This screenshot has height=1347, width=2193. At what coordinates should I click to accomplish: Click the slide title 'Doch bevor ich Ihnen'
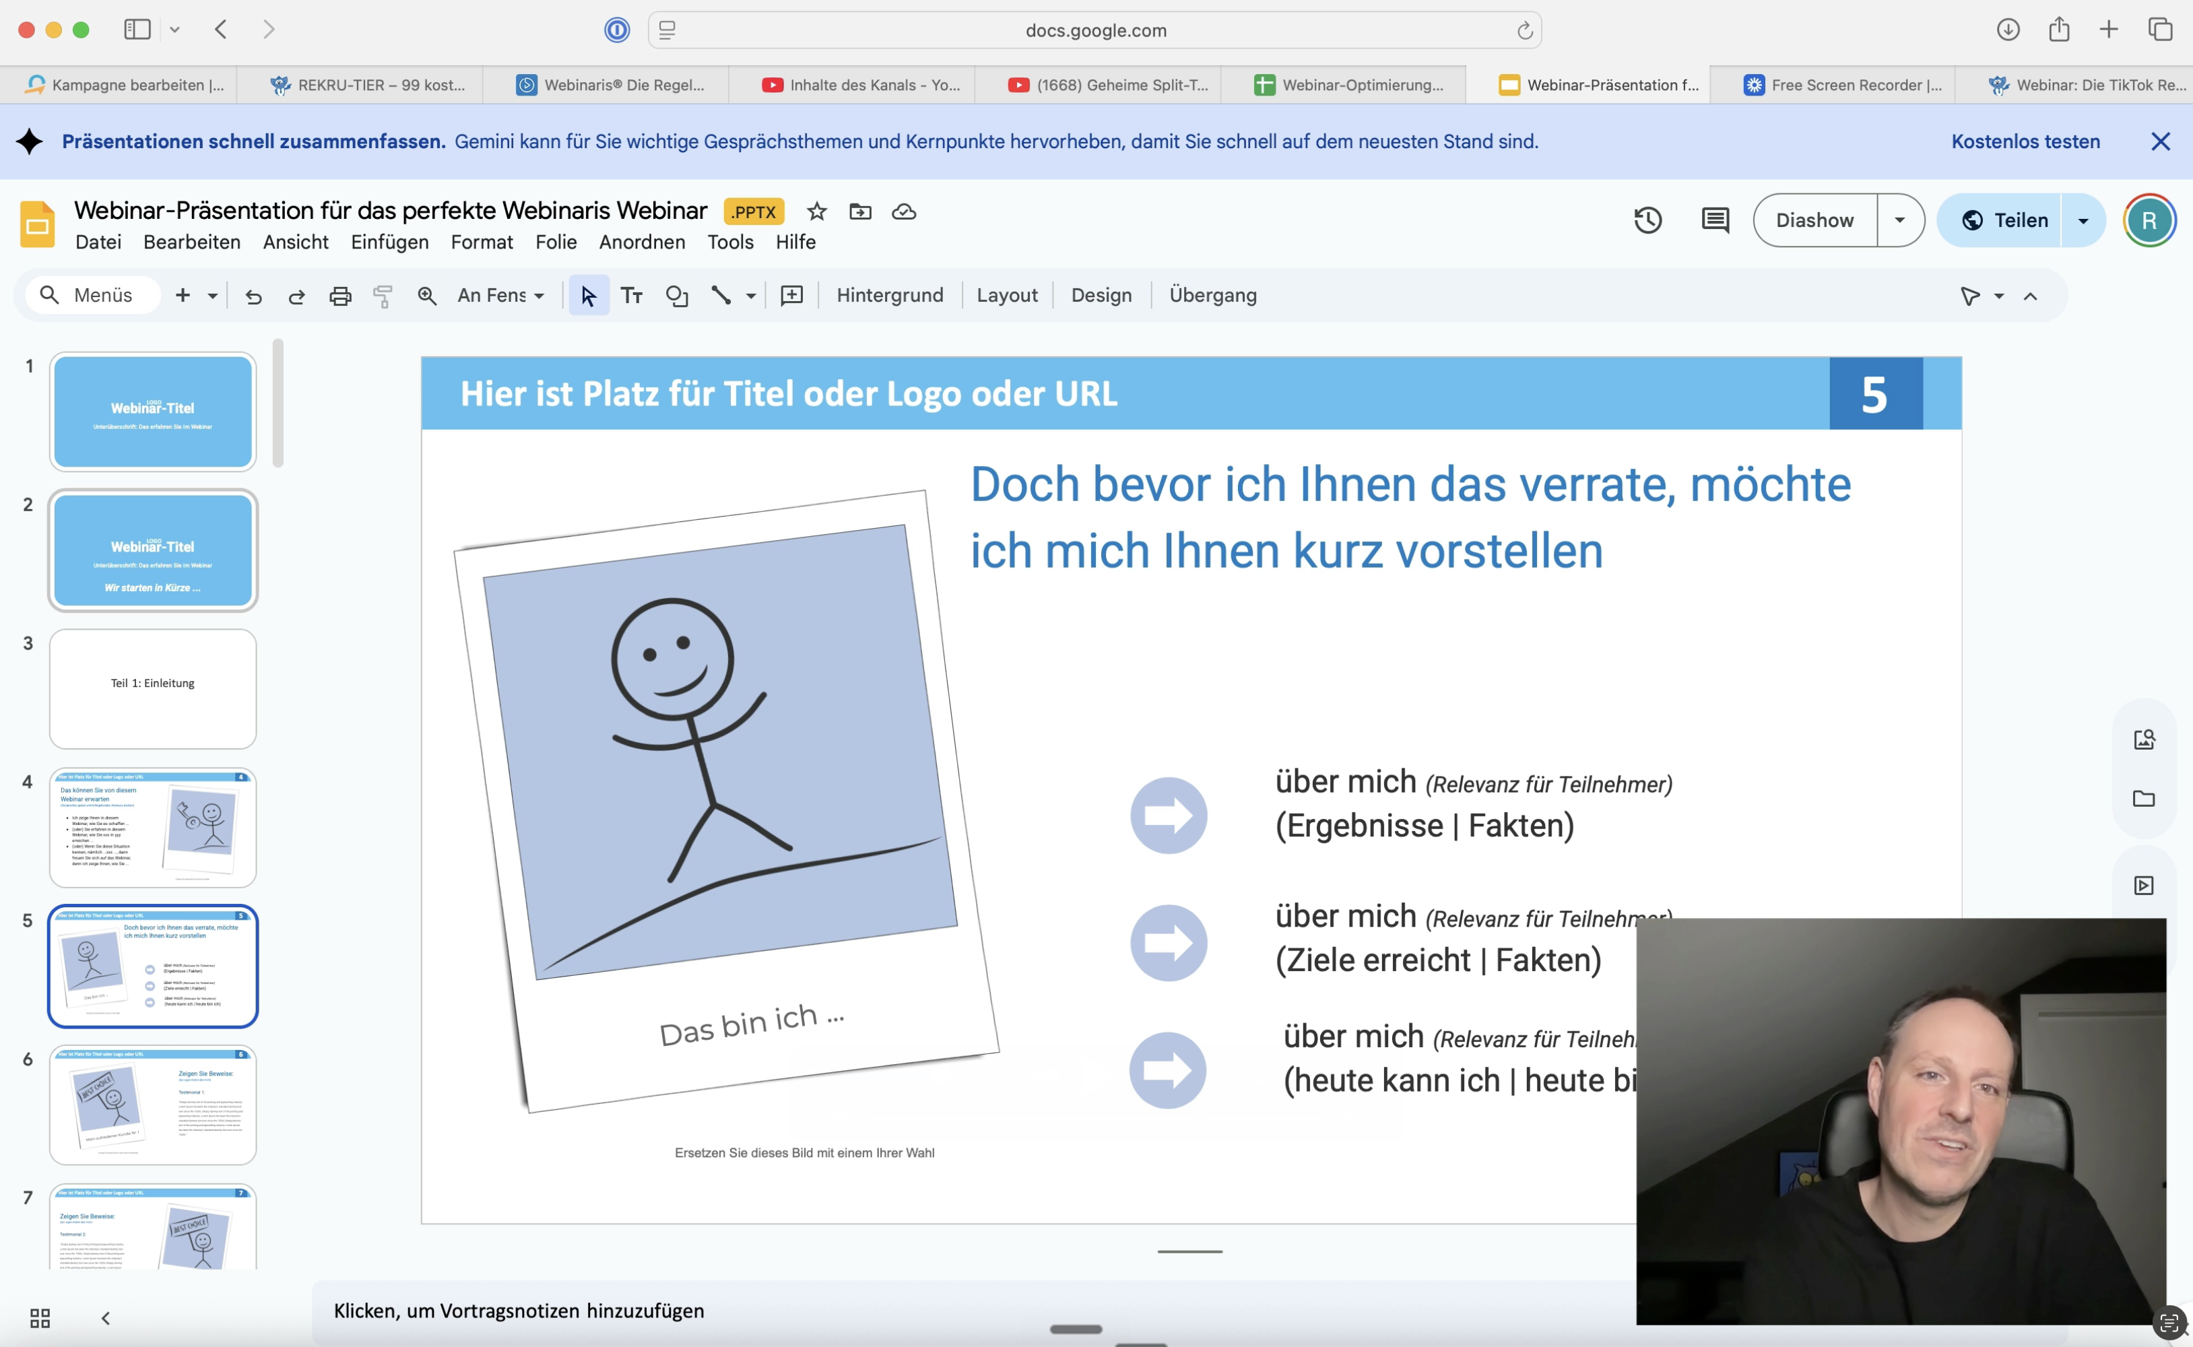tap(1410, 518)
